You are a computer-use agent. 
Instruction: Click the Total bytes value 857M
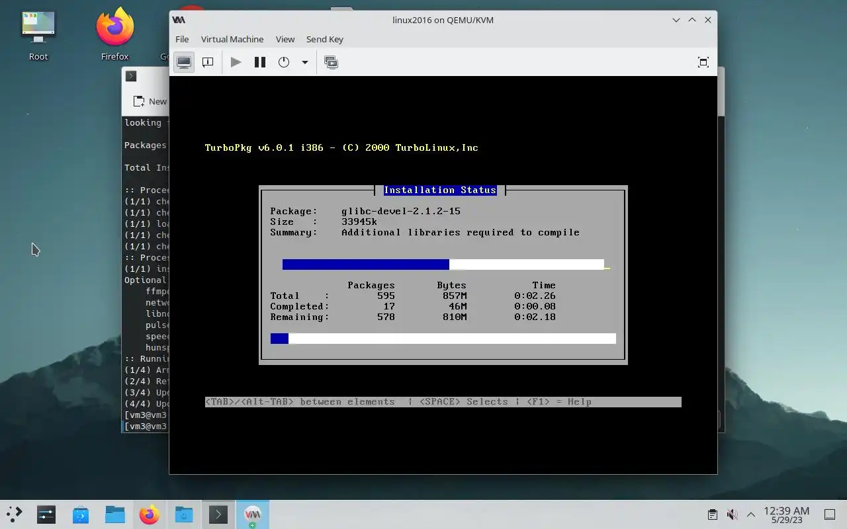click(455, 296)
